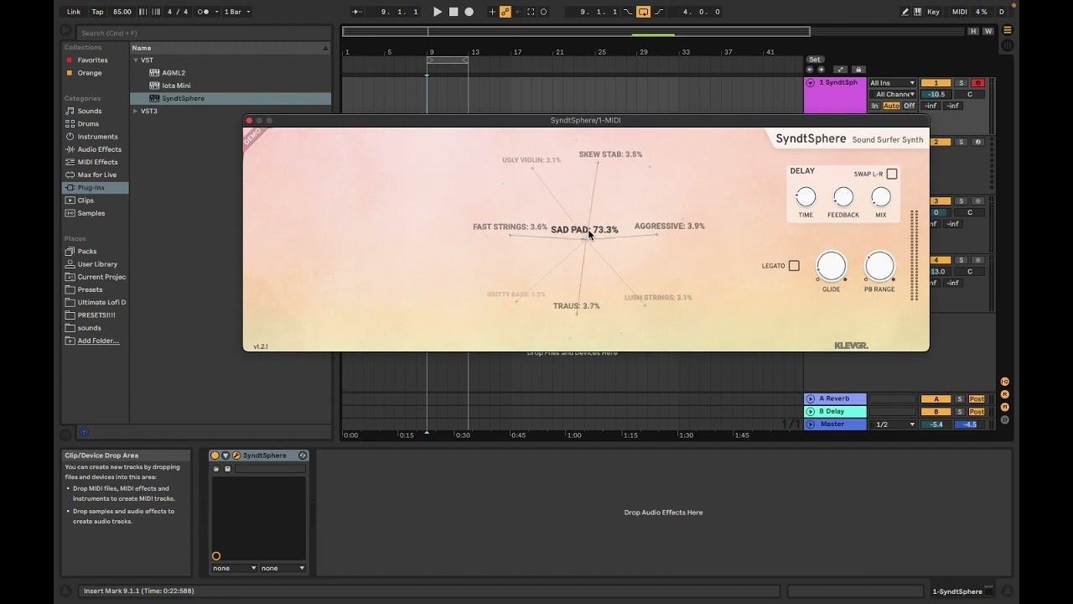1073x604 pixels.
Task: Open the All Ins input dropdown
Action: (892, 83)
